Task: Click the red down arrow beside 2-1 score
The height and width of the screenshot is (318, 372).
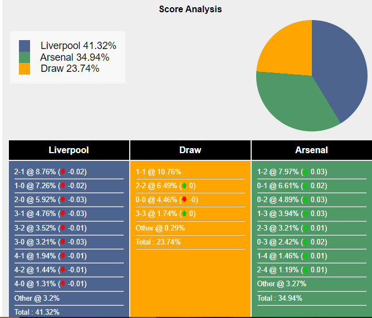Action: click(63, 172)
